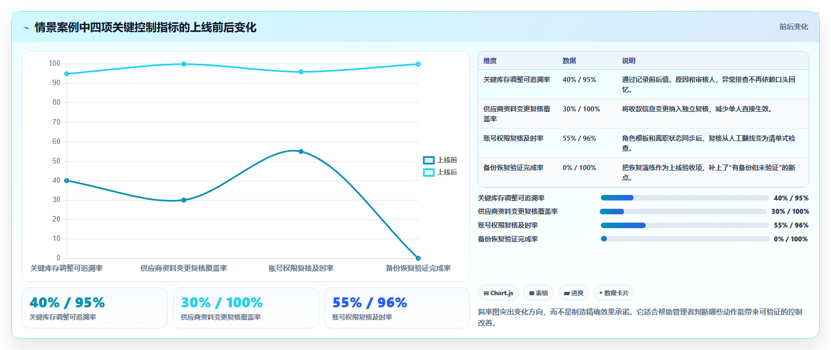This screenshot has width=831, height=350.
Task: Click progress bar for 账号权限复核及时率
Action: (x=685, y=225)
